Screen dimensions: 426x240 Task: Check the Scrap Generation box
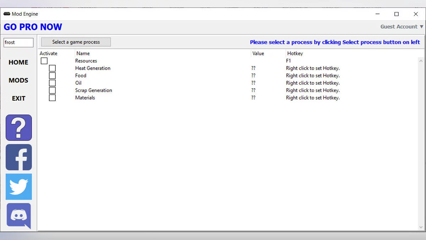tap(52, 90)
